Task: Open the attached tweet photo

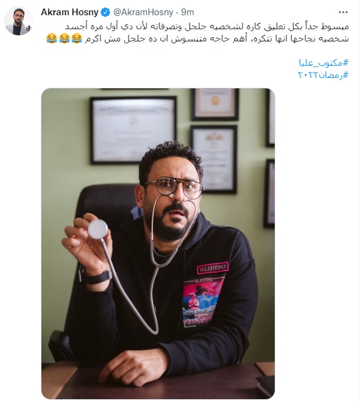Action: [x=158, y=244]
